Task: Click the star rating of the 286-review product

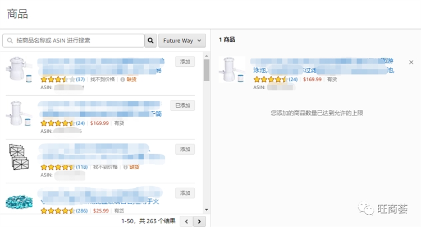Action: [x=58, y=211]
